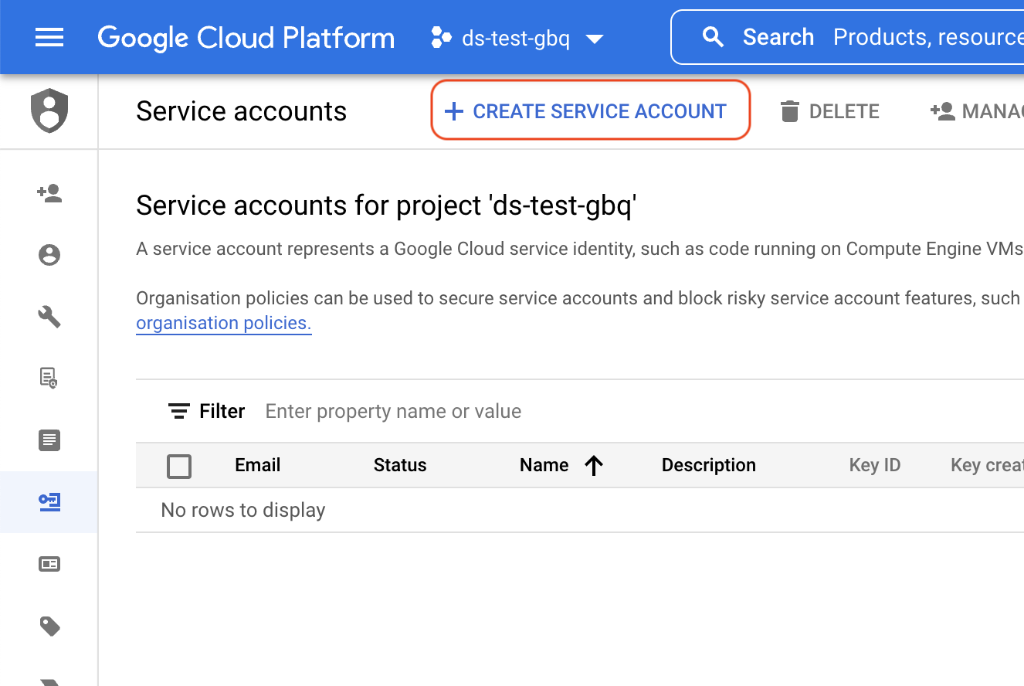The height and width of the screenshot is (686, 1024).
Task: Follow the organisation policies link
Action: (224, 323)
